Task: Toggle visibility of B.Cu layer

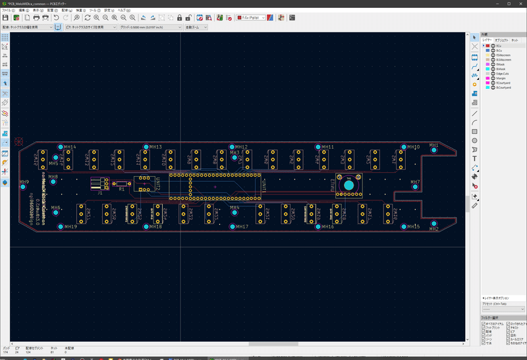Action: 493,51
